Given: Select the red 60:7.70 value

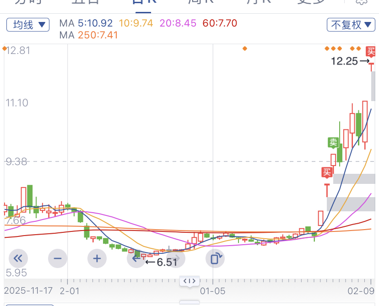Looking at the screenshot, I should [220, 23].
